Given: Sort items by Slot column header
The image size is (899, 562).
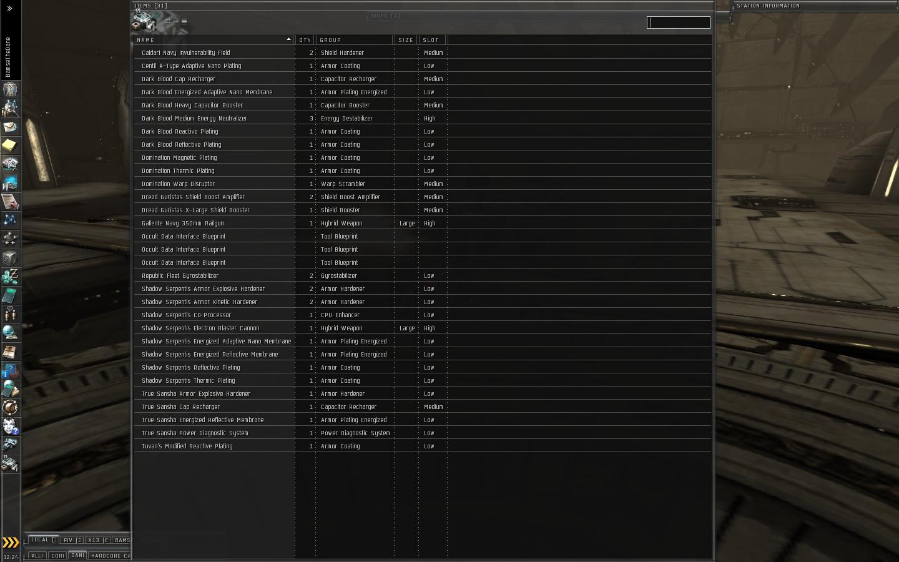Looking at the screenshot, I should point(433,40).
